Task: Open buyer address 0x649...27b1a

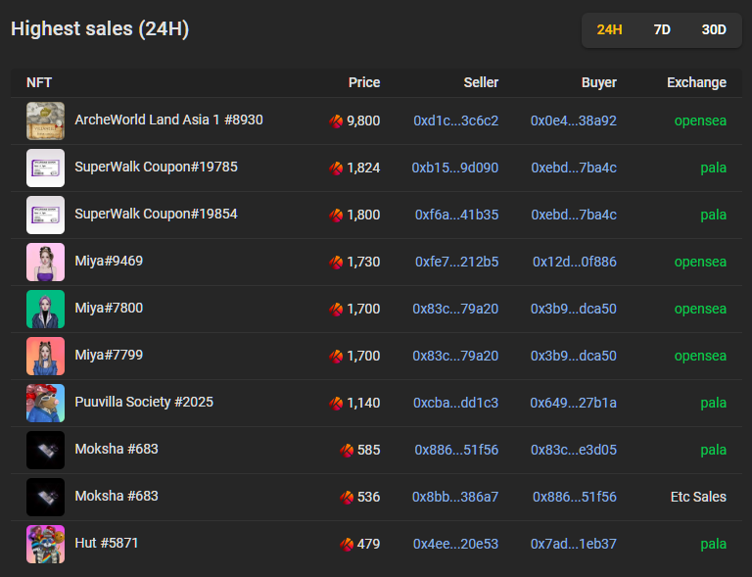Action: pyautogui.click(x=573, y=403)
